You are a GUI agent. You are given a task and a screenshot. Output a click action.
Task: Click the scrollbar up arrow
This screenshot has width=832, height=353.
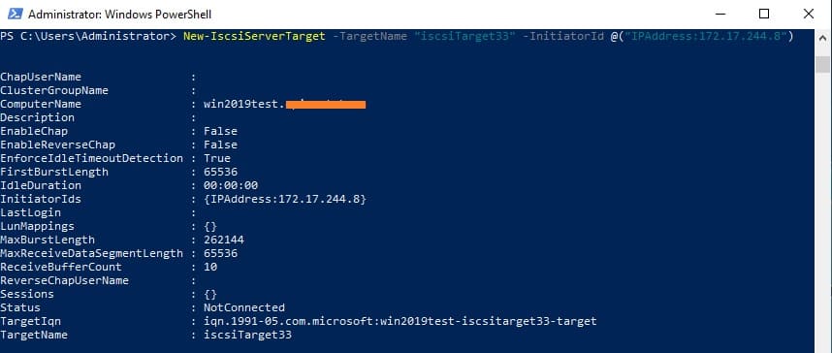(x=822, y=38)
